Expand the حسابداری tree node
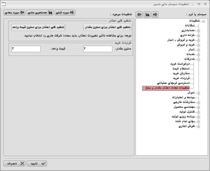 click(x=199, y=31)
